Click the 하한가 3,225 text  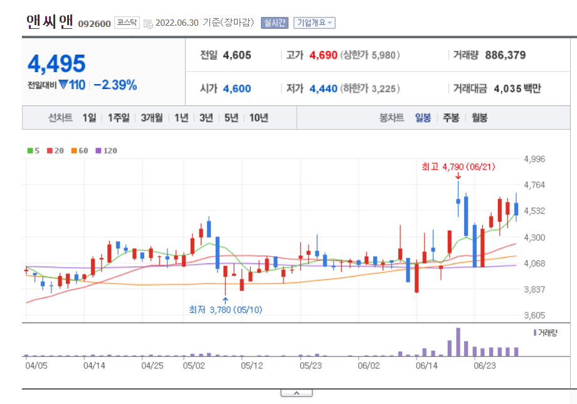tap(370, 88)
